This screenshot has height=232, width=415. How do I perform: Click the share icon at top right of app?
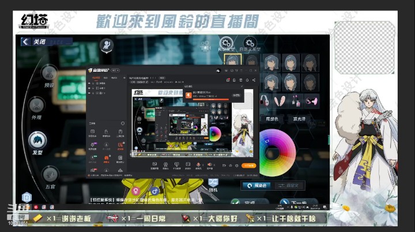click(x=254, y=80)
